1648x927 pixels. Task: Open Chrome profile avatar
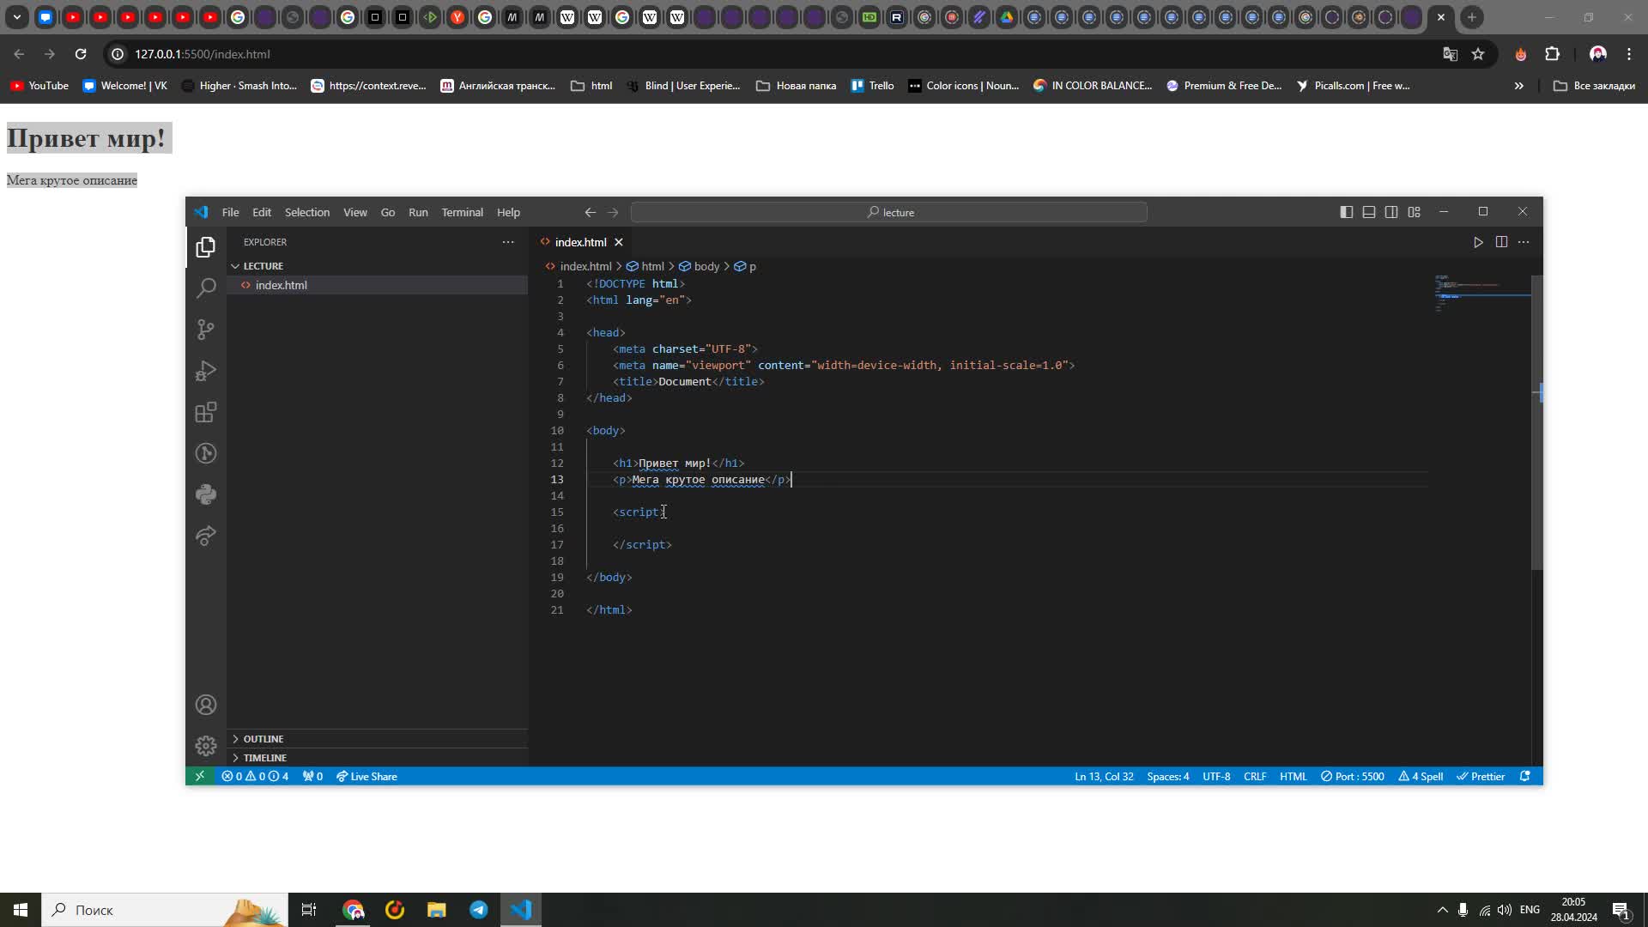(x=1597, y=54)
